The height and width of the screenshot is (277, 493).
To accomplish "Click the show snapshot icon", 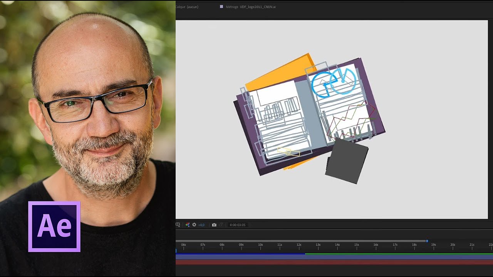I will pos(221,225).
